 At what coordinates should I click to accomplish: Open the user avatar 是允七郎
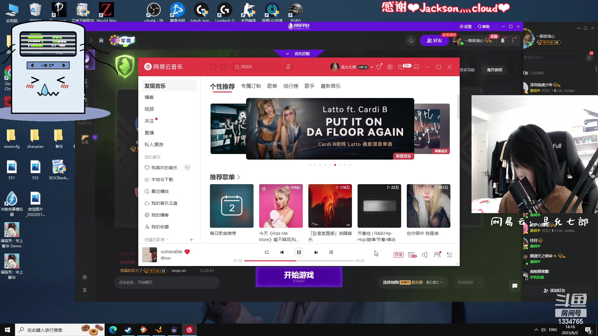[335, 67]
